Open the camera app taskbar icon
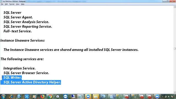The width and height of the screenshot is (176, 99). click(58, 97)
